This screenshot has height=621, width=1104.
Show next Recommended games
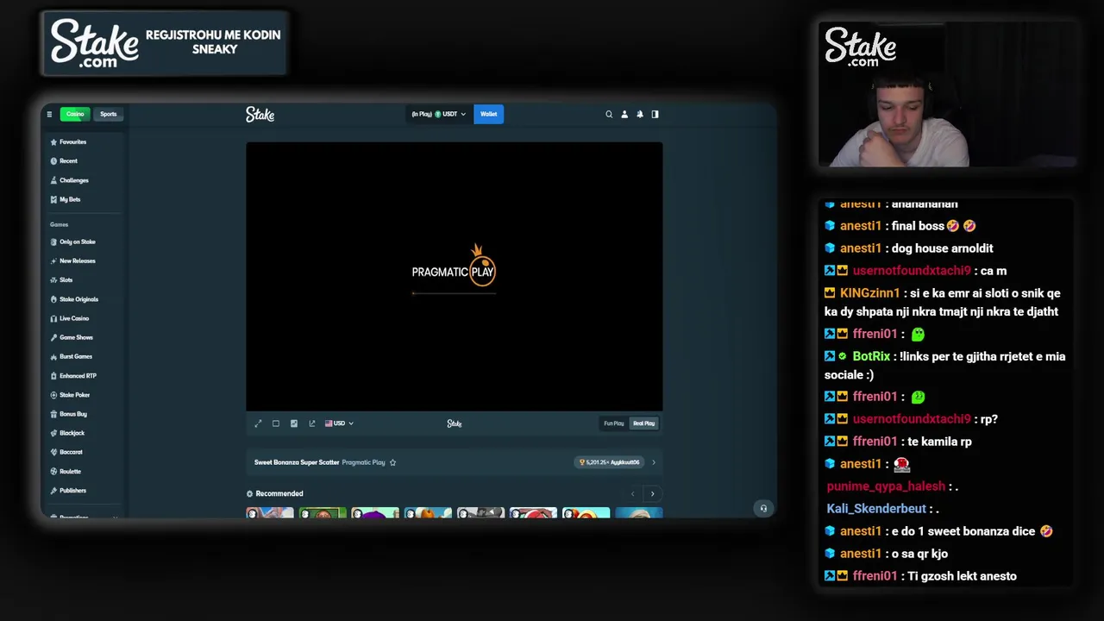pos(652,494)
